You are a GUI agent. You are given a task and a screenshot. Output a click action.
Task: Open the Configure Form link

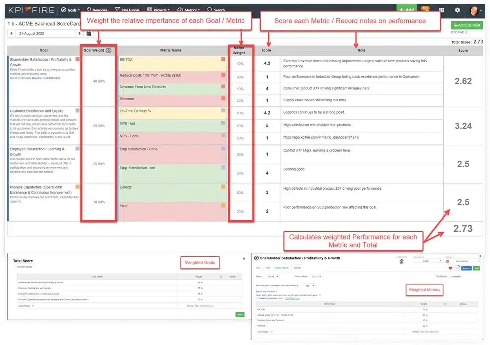pos(292,298)
